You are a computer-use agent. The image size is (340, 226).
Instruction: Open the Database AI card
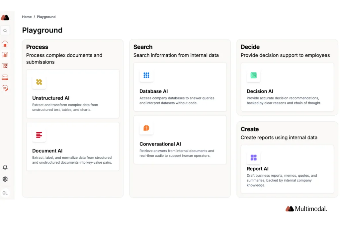(180, 87)
